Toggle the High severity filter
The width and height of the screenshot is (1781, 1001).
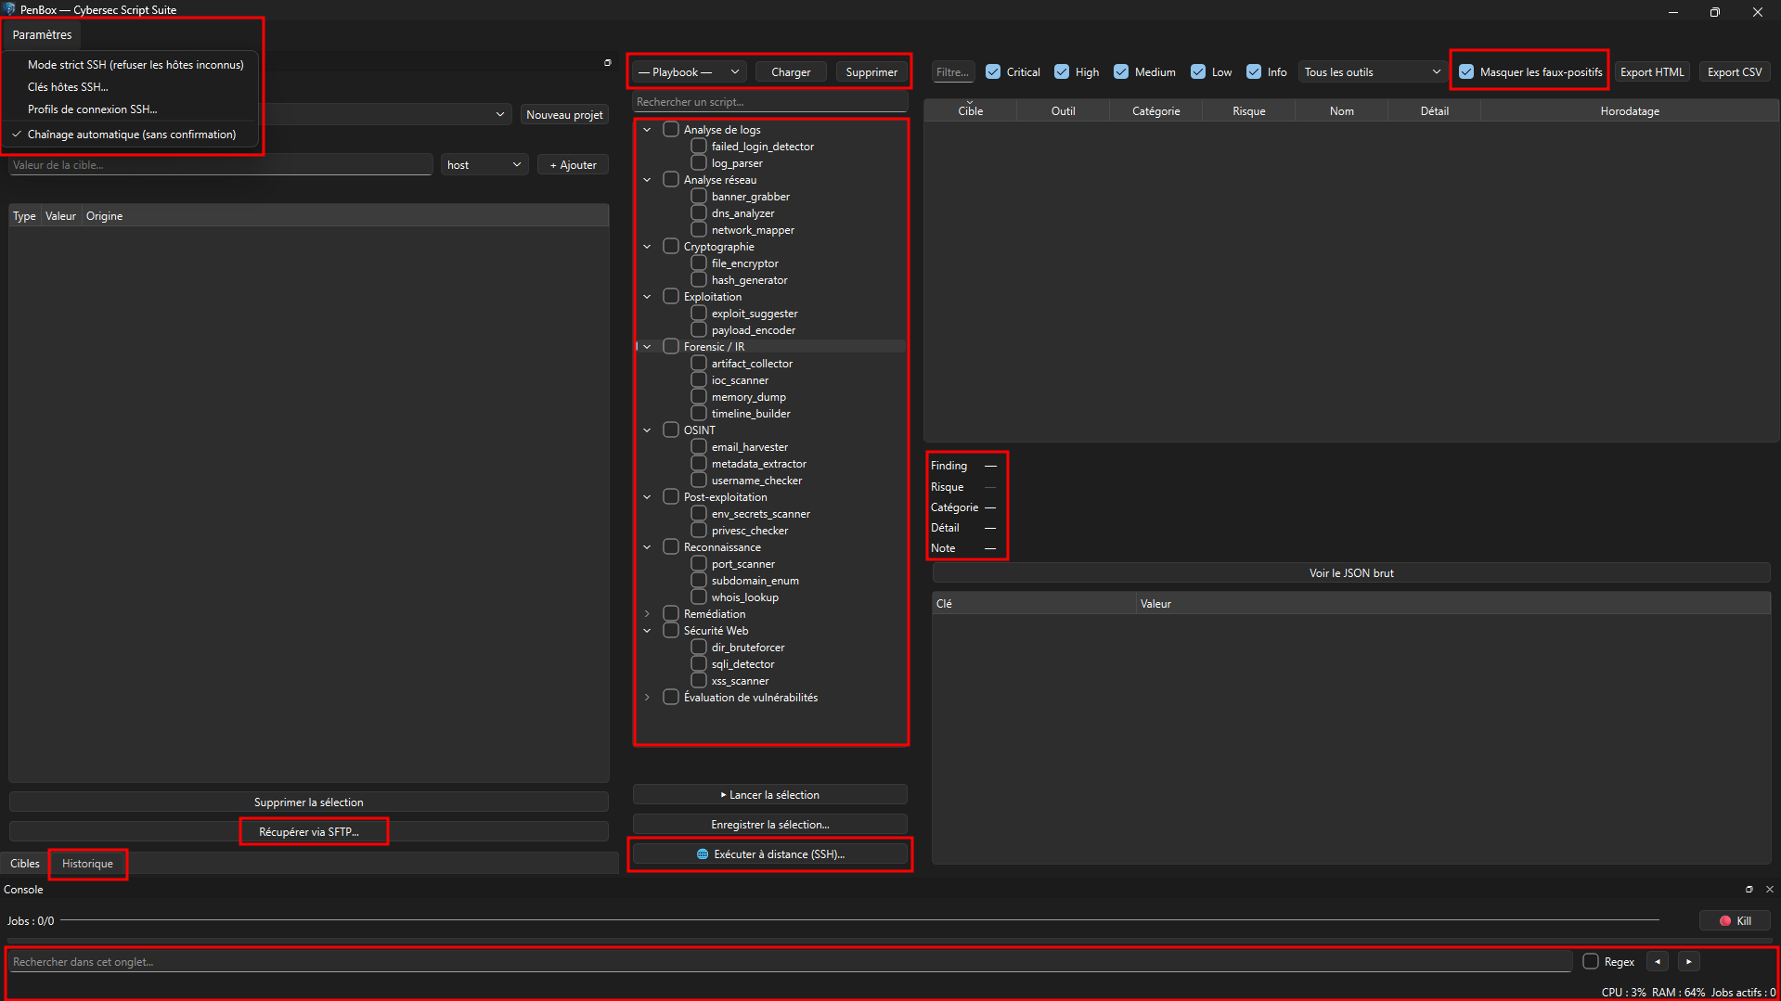pos(1062,71)
